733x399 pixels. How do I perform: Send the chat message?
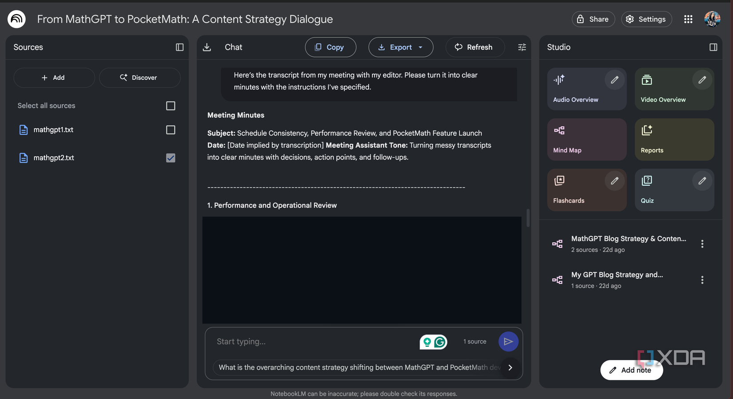pyautogui.click(x=508, y=341)
